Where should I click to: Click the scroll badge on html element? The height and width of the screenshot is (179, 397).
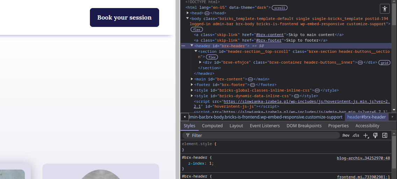[x=279, y=8]
